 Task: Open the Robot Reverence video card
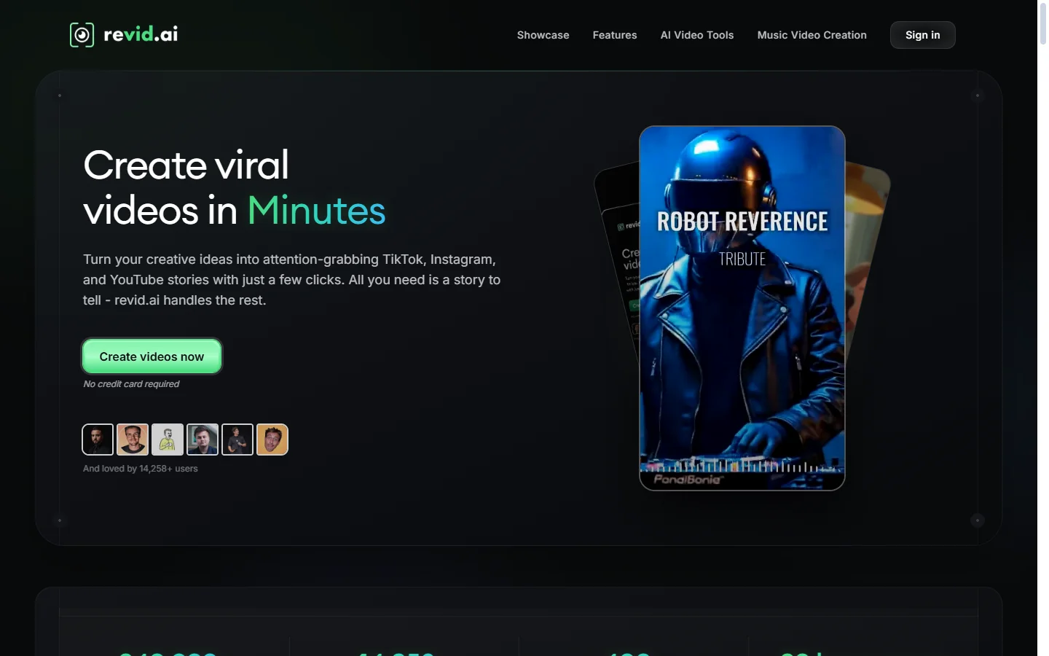point(742,328)
